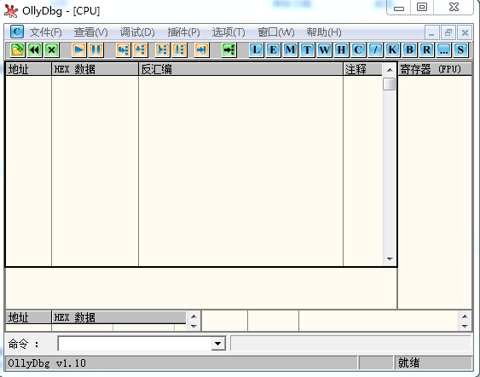Open the 窗口(W) menu
This screenshot has height=377, width=480.
276,32
